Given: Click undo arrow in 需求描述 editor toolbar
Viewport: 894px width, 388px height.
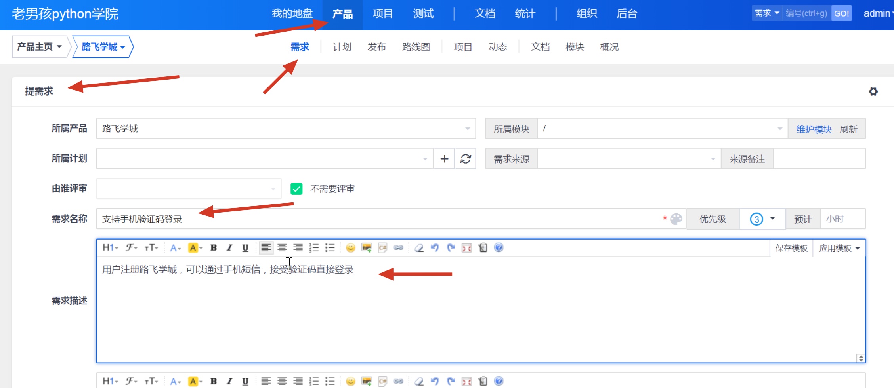Looking at the screenshot, I should click(435, 248).
